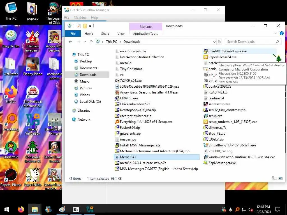This screenshot has height=215, width=287.
Task: Open Christmas Browser 99 desktop shortcut
Action: [x=33, y=152]
